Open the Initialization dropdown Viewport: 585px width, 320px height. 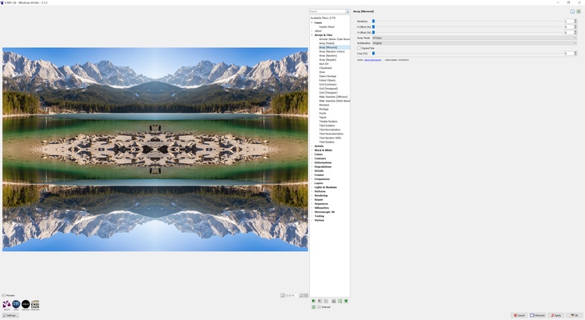pyautogui.click(x=474, y=43)
